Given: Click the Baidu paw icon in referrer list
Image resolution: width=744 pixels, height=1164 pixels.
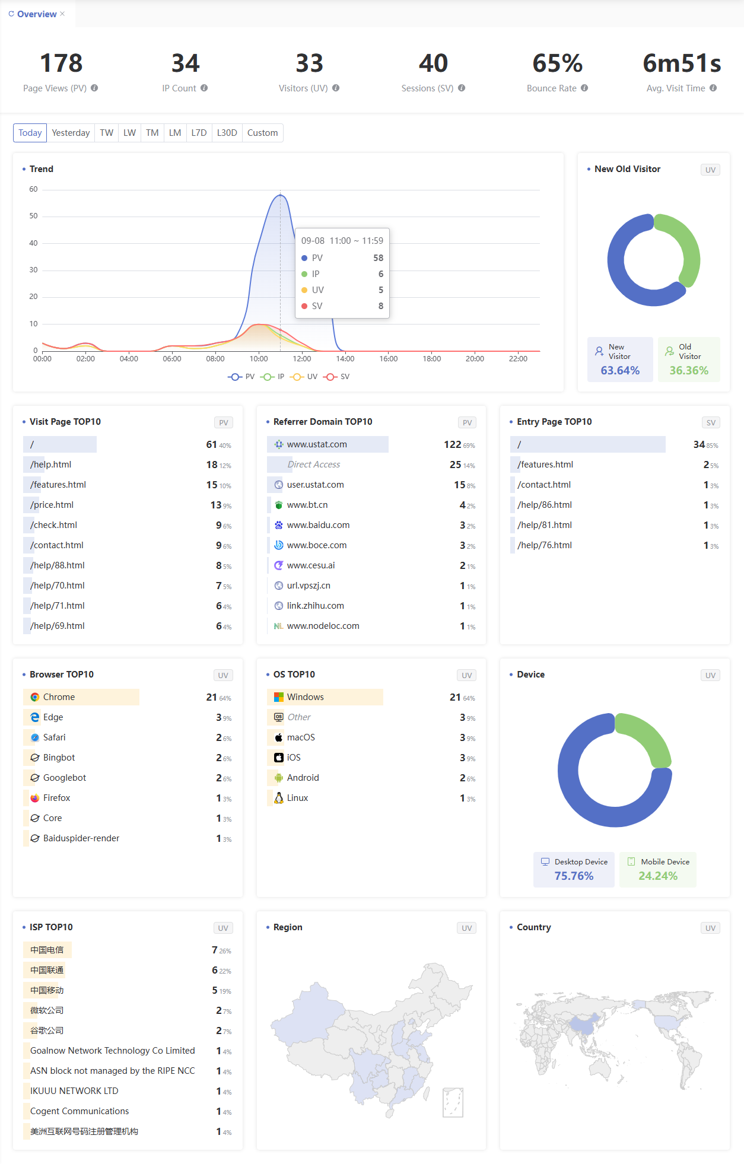Looking at the screenshot, I should click(278, 525).
